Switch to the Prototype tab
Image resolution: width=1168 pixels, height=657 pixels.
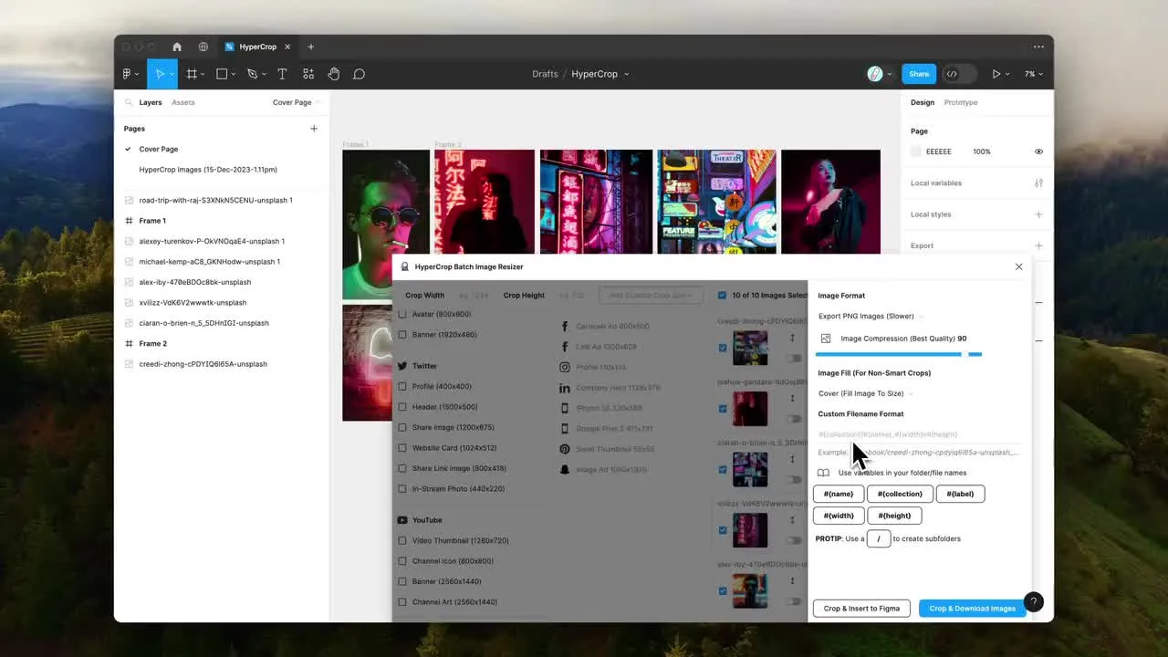960,102
